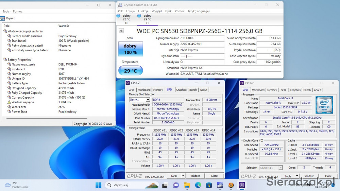Image resolution: width=340 pixels, height=191 pixels.
Task: Click Tools button in right CPU-Z
Action: click(x=288, y=176)
